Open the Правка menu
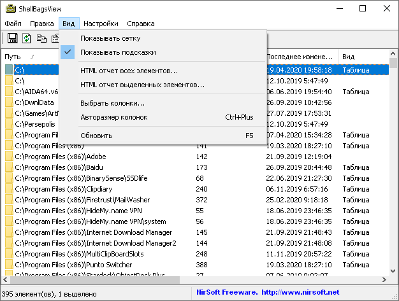 (x=41, y=24)
